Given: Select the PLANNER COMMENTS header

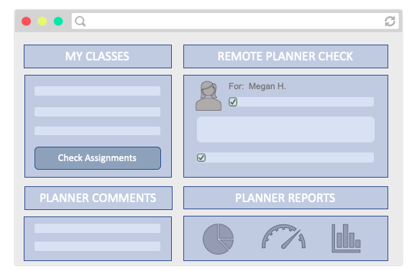Looking at the screenshot, I should [x=98, y=198].
